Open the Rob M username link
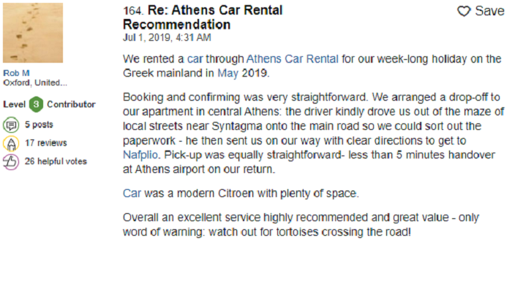Viewport: 515px width, 292px height. point(16,73)
